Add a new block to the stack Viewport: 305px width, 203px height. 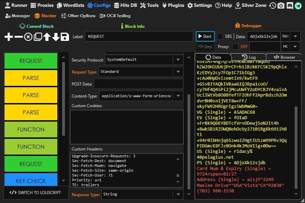9,37
